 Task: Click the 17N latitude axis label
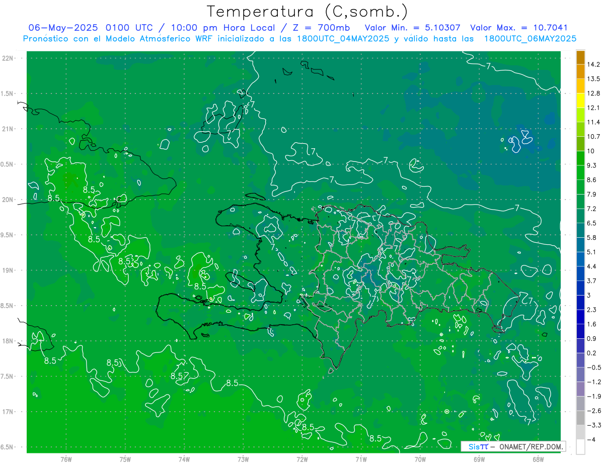8,412
